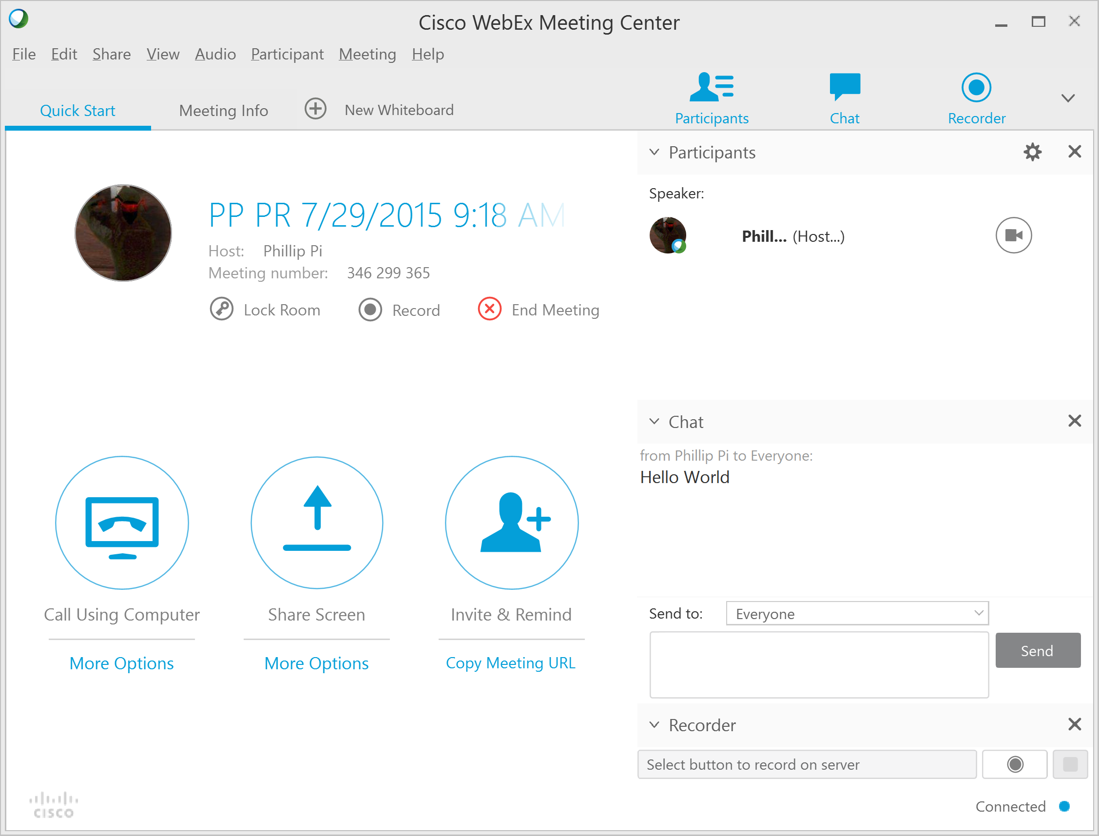Toggle the Participants panel in top toolbar

tap(712, 98)
